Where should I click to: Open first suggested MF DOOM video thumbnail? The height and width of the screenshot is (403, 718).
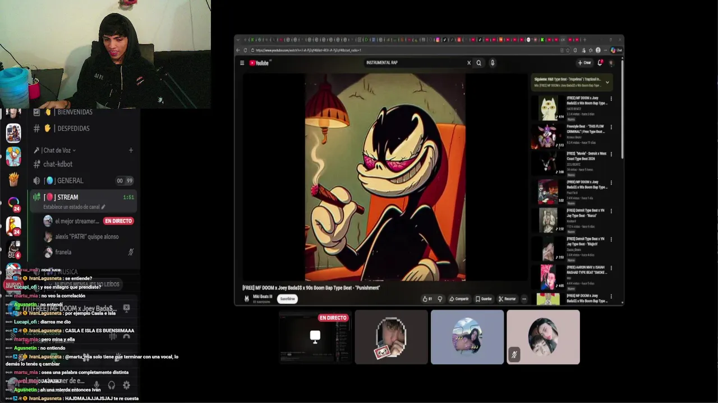(x=548, y=108)
